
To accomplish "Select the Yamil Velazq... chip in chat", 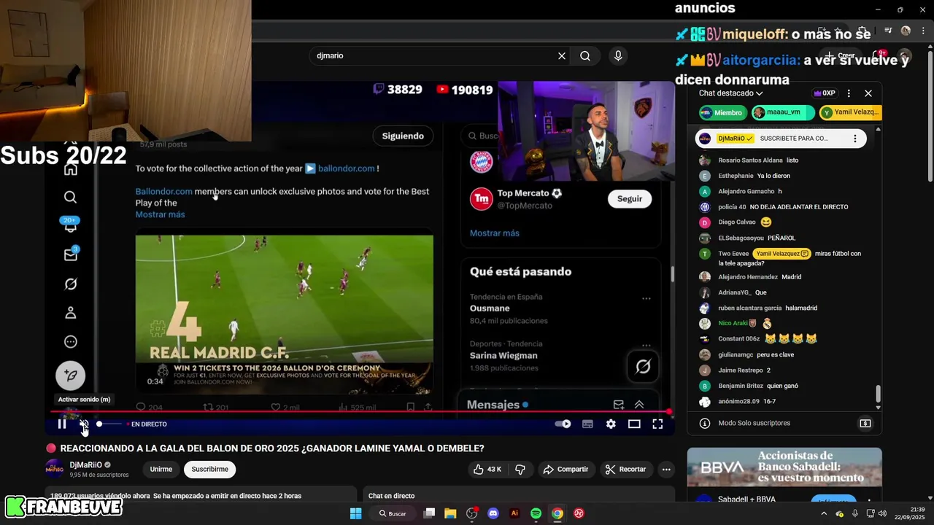I will pos(850,112).
